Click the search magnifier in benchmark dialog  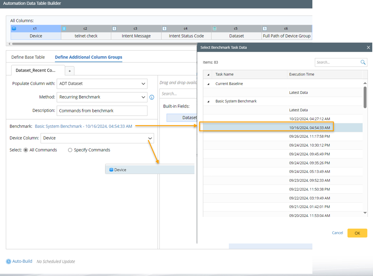(x=363, y=62)
